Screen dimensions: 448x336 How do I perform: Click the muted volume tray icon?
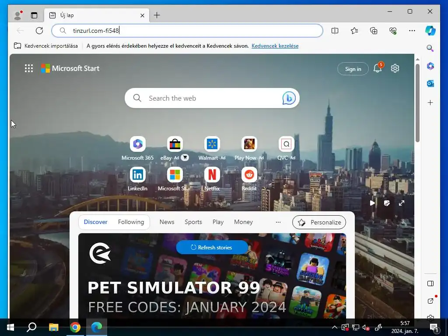(x=366, y=327)
